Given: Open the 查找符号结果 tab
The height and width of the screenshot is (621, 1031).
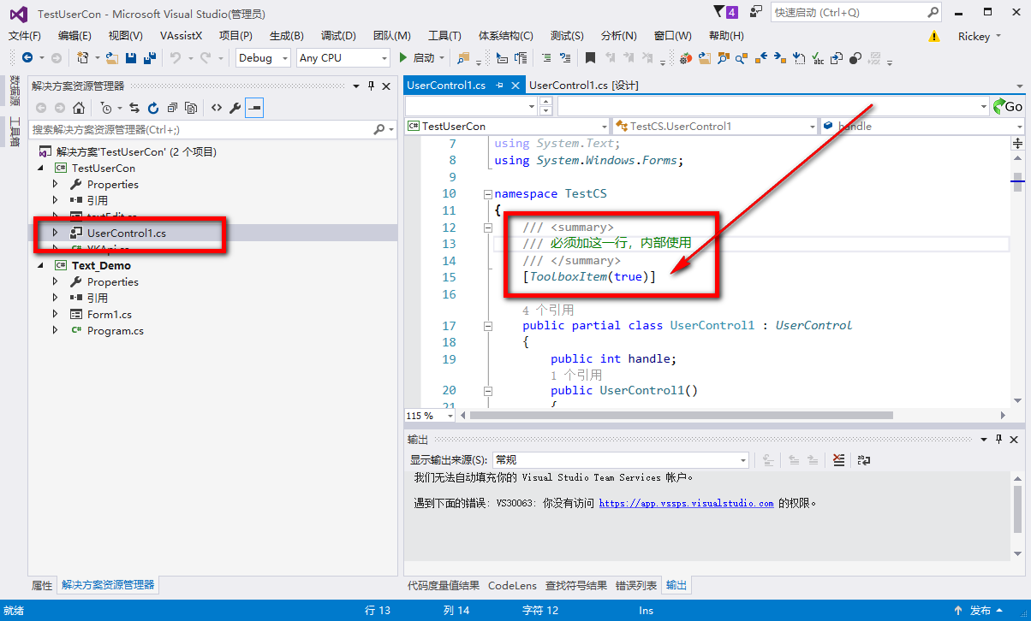Looking at the screenshot, I should pyautogui.click(x=576, y=586).
